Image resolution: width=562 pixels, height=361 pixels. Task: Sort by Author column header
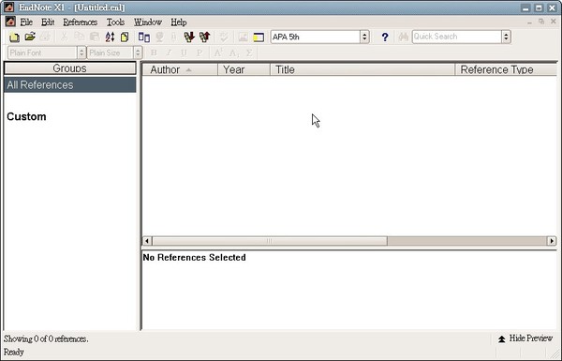[x=180, y=69]
